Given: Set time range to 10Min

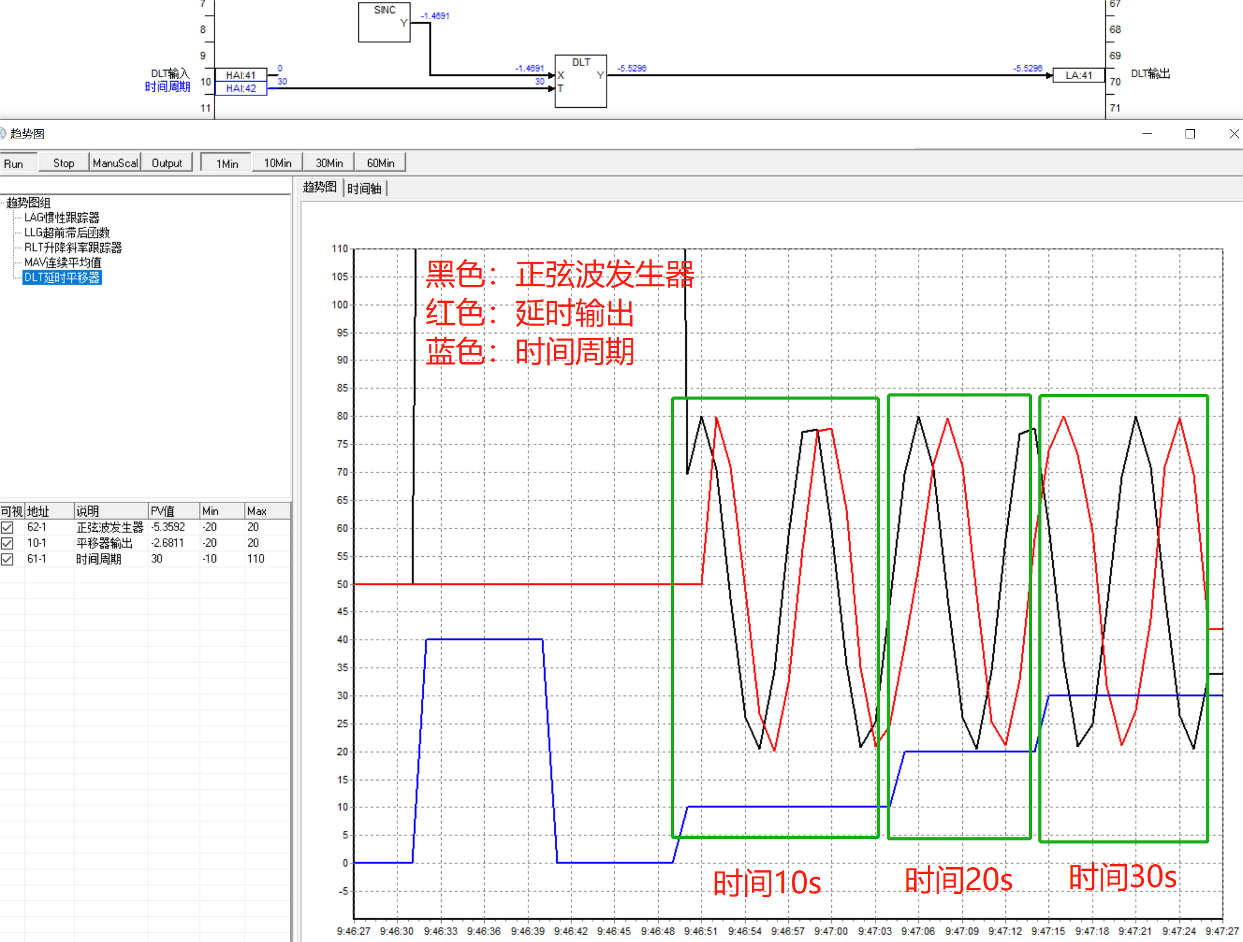Looking at the screenshot, I should point(278,163).
